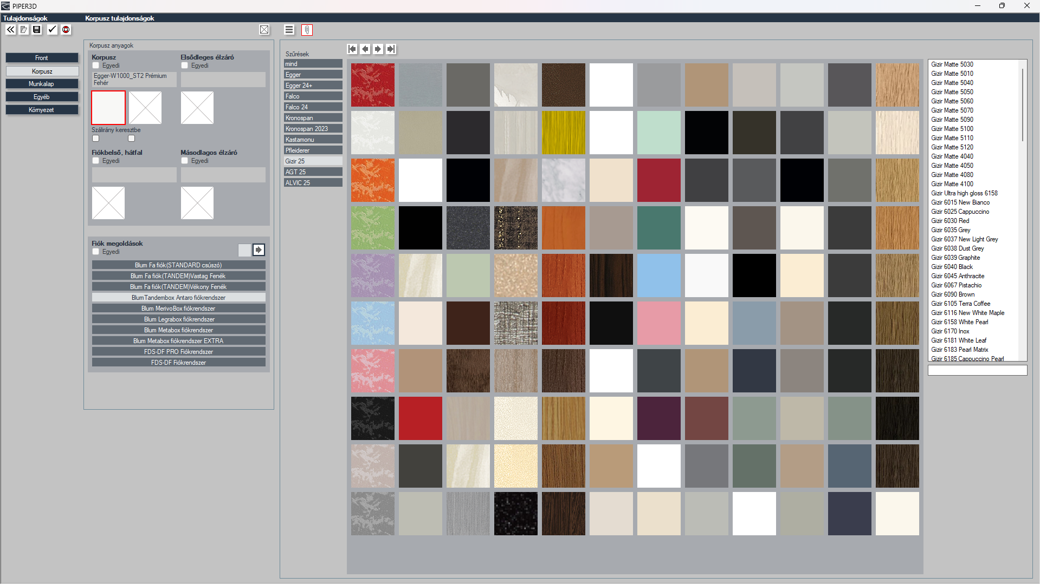This screenshot has width=1040, height=584.
Task: Open the hamburger list view icon
Action: coord(289,30)
